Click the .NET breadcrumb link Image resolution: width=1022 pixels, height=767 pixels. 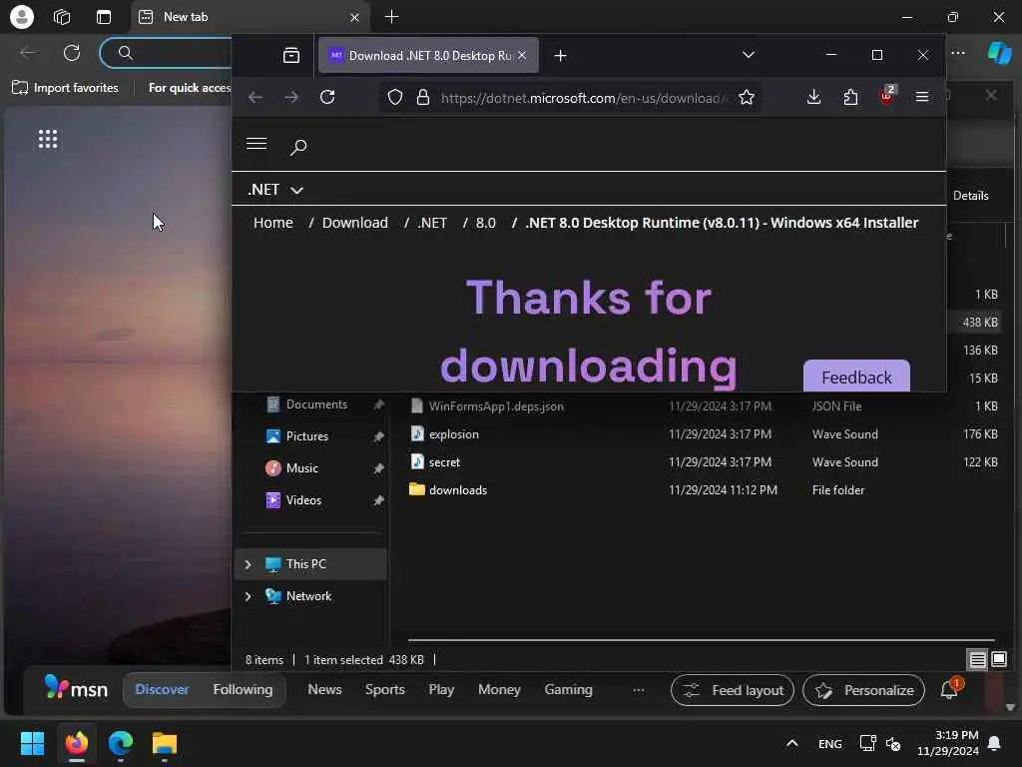[432, 223]
